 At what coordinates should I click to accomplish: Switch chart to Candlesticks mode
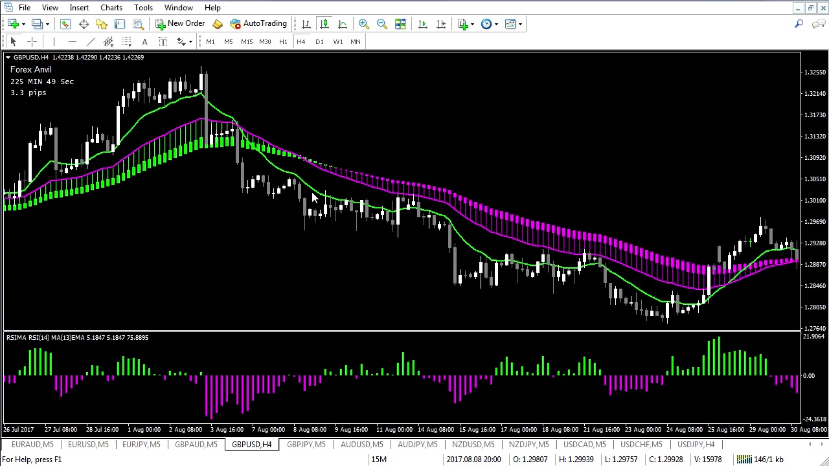(x=324, y=24)
